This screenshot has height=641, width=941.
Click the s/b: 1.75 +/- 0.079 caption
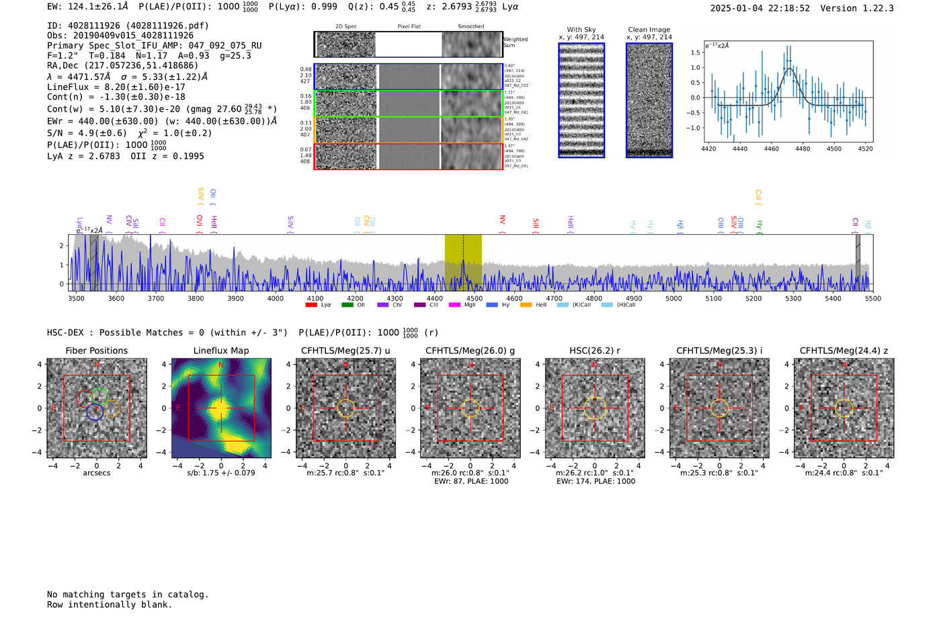221,473
